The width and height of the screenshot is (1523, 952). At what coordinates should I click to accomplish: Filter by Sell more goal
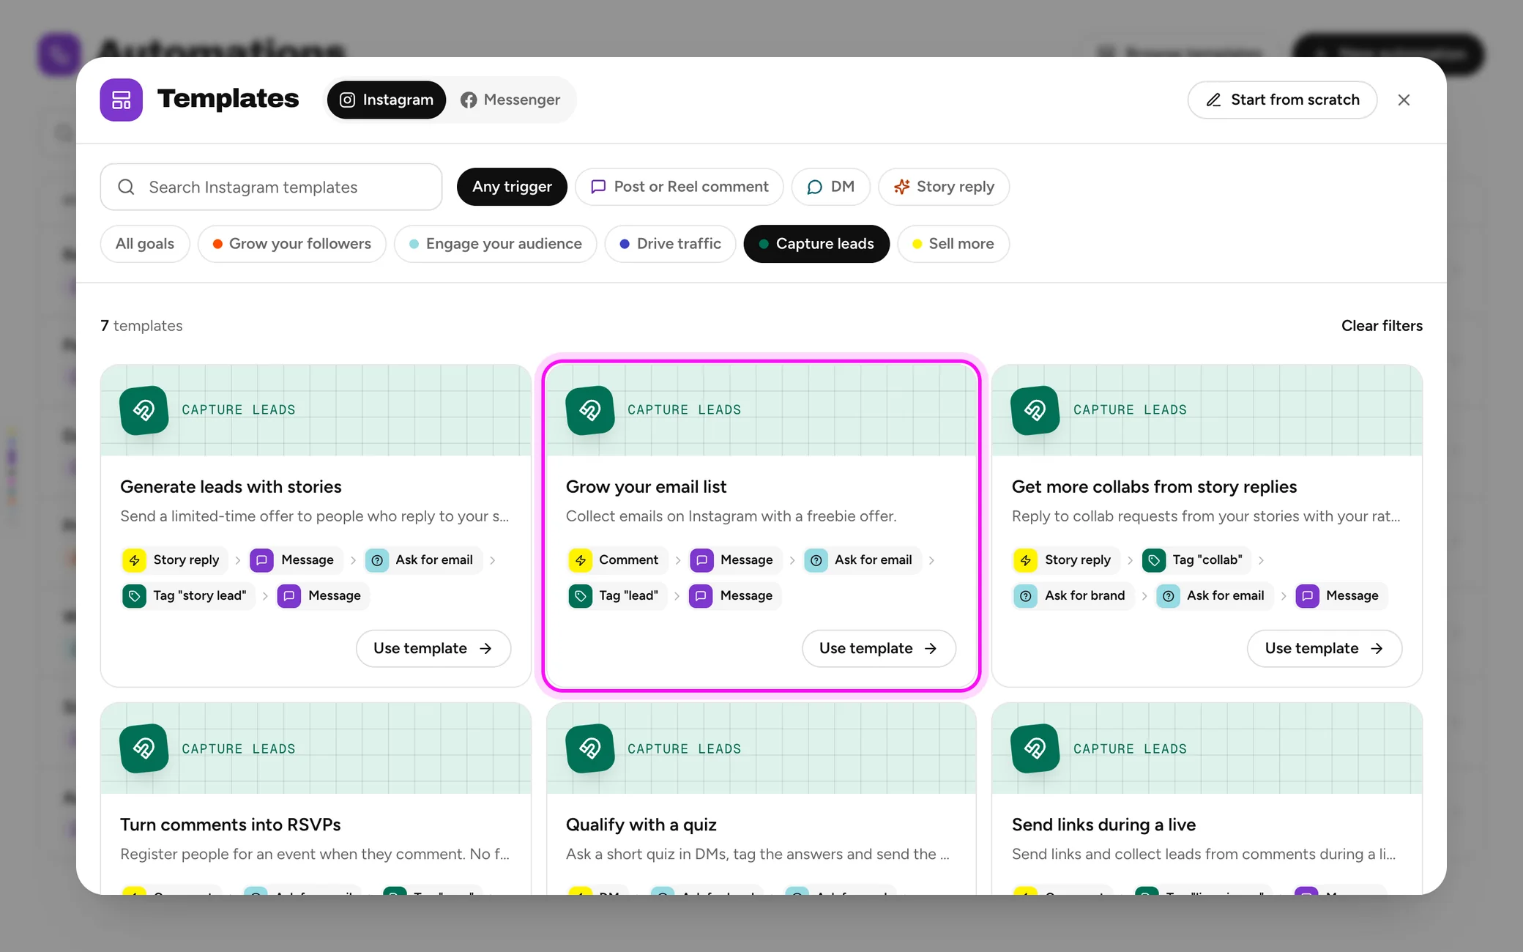pyautogui.click(x=953, y=244)
